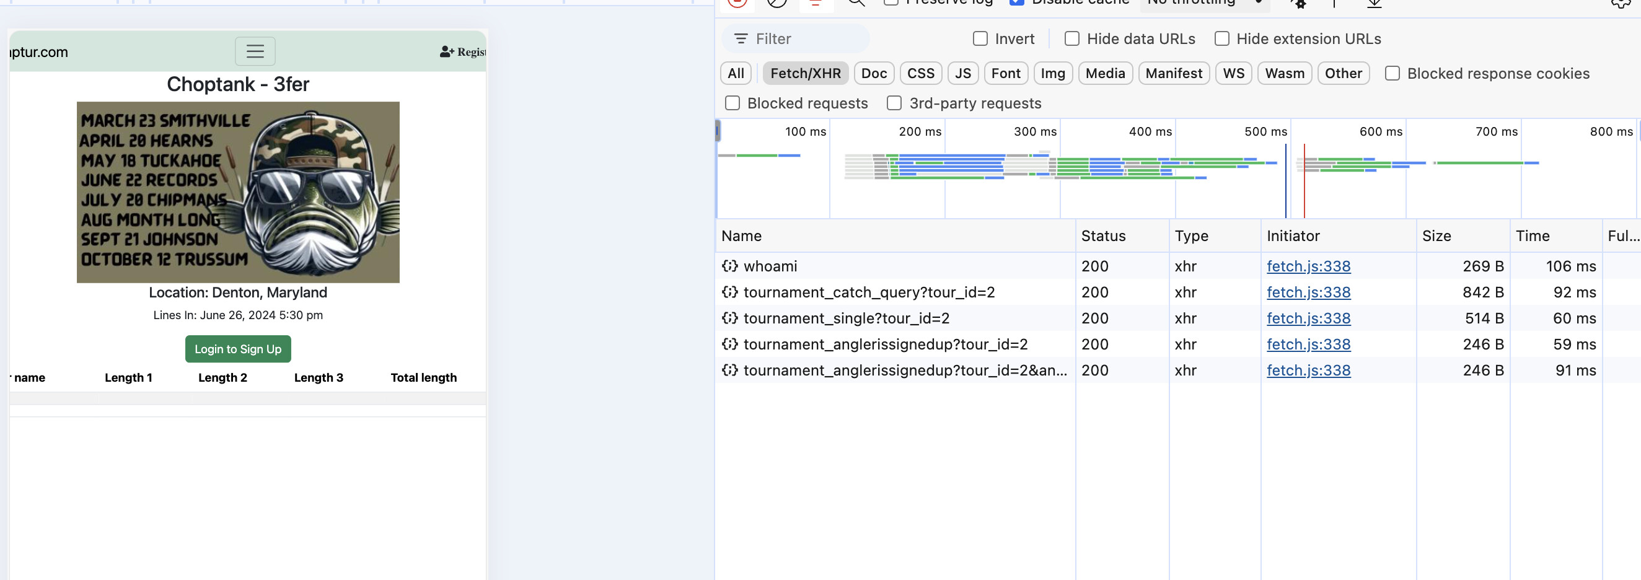Select the whoami request
This screenshot has height=580, width=1641.
coord(770,266)
